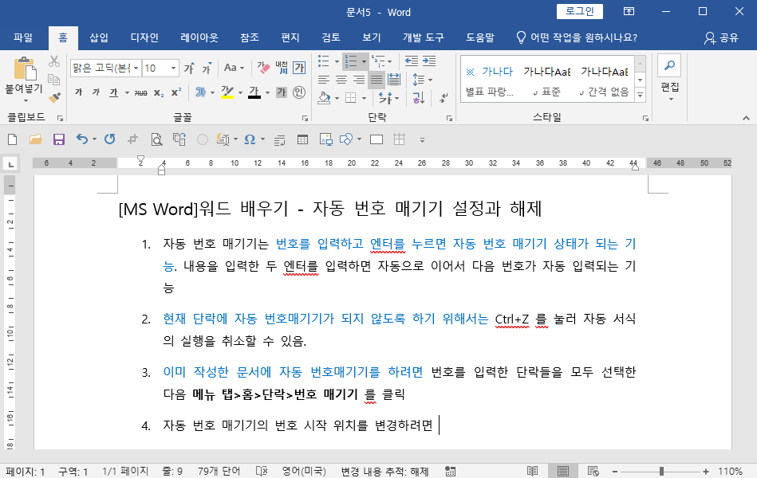Increase paragraph indent
Viewport: 757px width, 478px height.
click(x=429, y=61)
